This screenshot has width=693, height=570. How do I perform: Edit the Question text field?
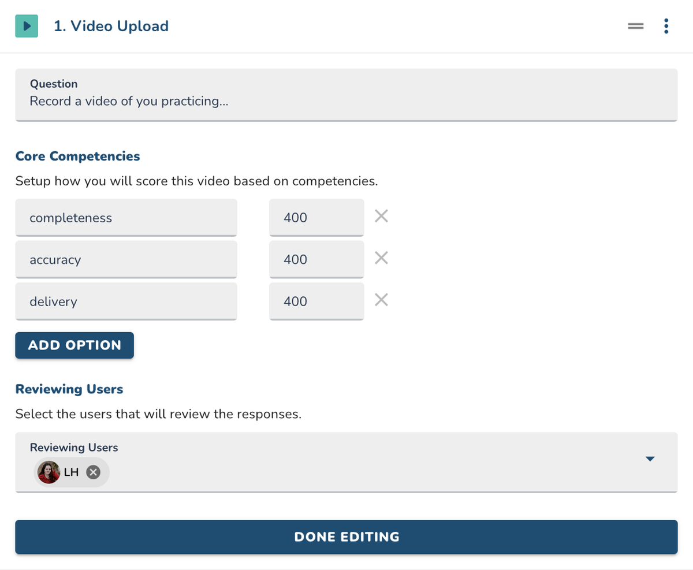click(x=346, y=95)
